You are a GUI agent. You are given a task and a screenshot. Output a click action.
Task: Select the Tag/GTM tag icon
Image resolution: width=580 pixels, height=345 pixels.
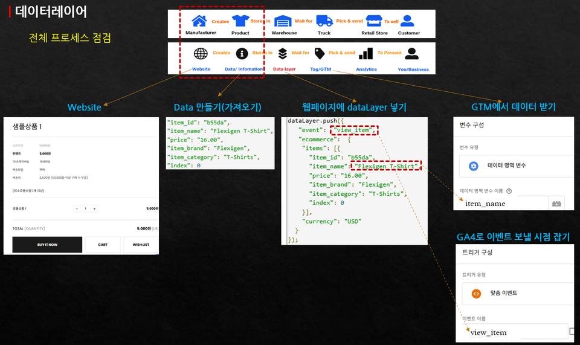click(319, 54)
